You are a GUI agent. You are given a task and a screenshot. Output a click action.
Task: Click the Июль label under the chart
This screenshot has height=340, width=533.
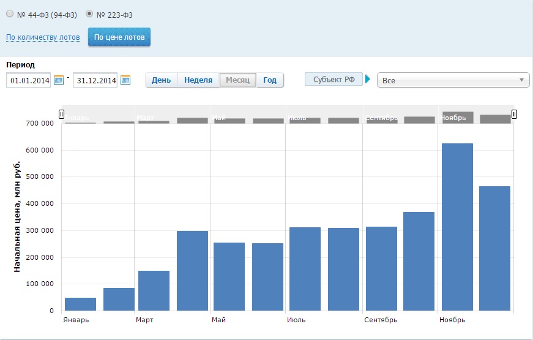tap(296, 320)
